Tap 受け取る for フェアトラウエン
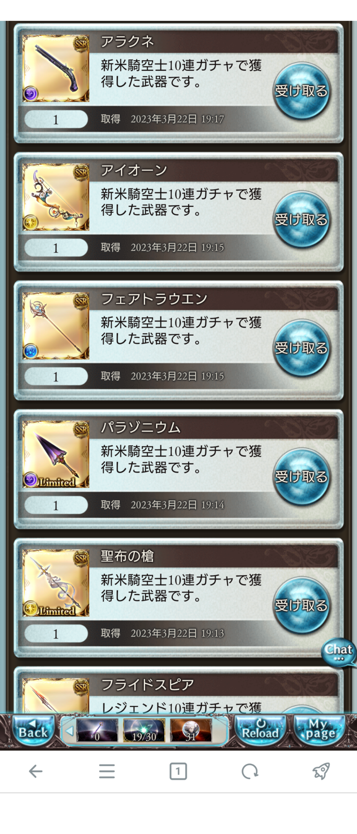 point(301,348)
